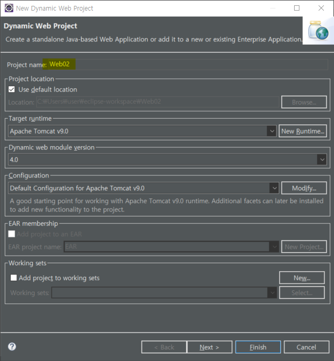334x361 pixels.
Task: Click the help question mark icon
Action: 12,347
